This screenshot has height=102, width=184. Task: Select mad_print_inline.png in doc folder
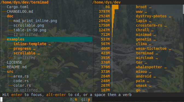[x=35, y=21]
